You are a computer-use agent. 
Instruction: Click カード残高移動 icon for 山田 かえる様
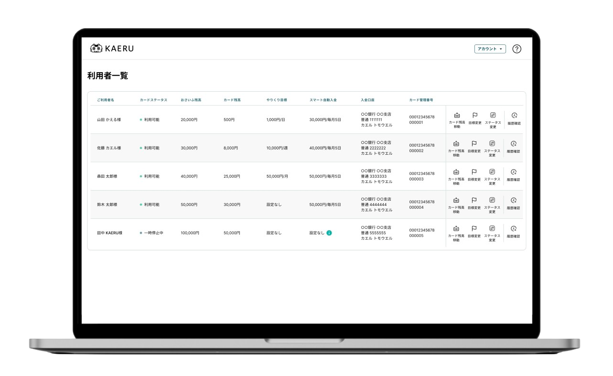tap(456, 116)
